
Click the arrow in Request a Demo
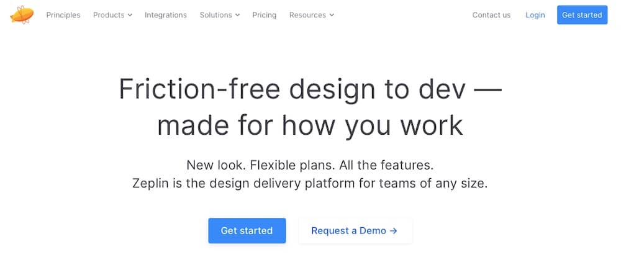point(393,231)
